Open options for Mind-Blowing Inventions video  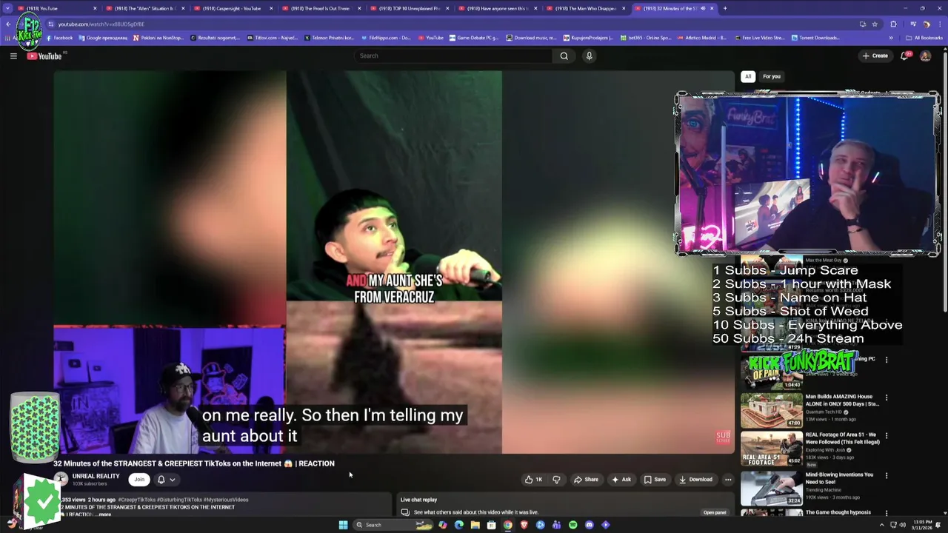click(887, 476)
